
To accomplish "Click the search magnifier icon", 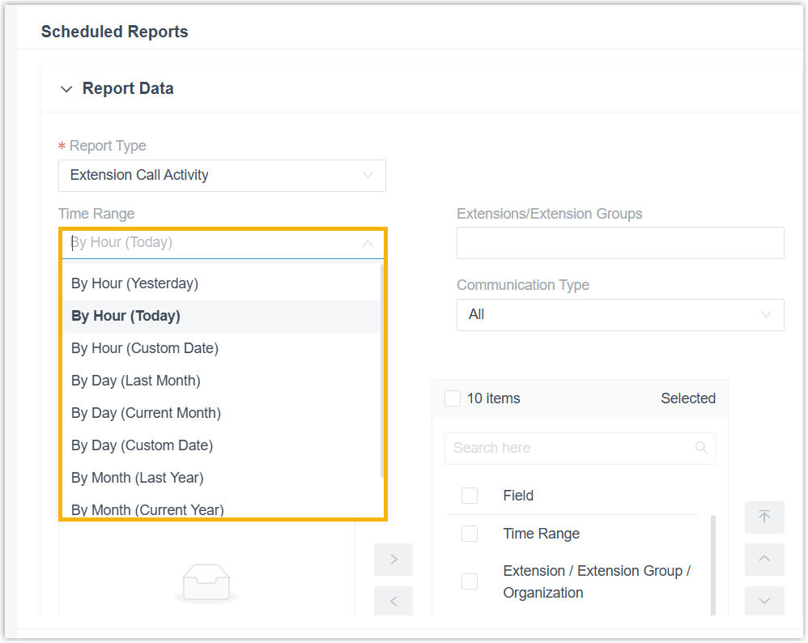I will click(701, 448).
